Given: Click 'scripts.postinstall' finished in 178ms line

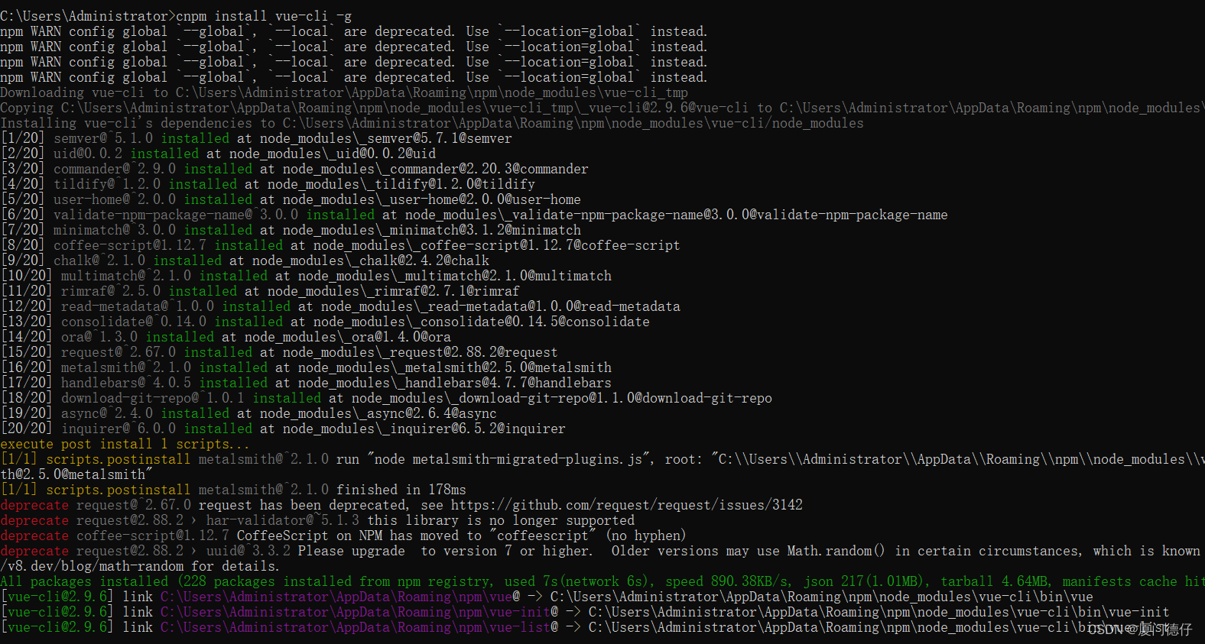Looking at the screenshot, I should click(233, 490).
